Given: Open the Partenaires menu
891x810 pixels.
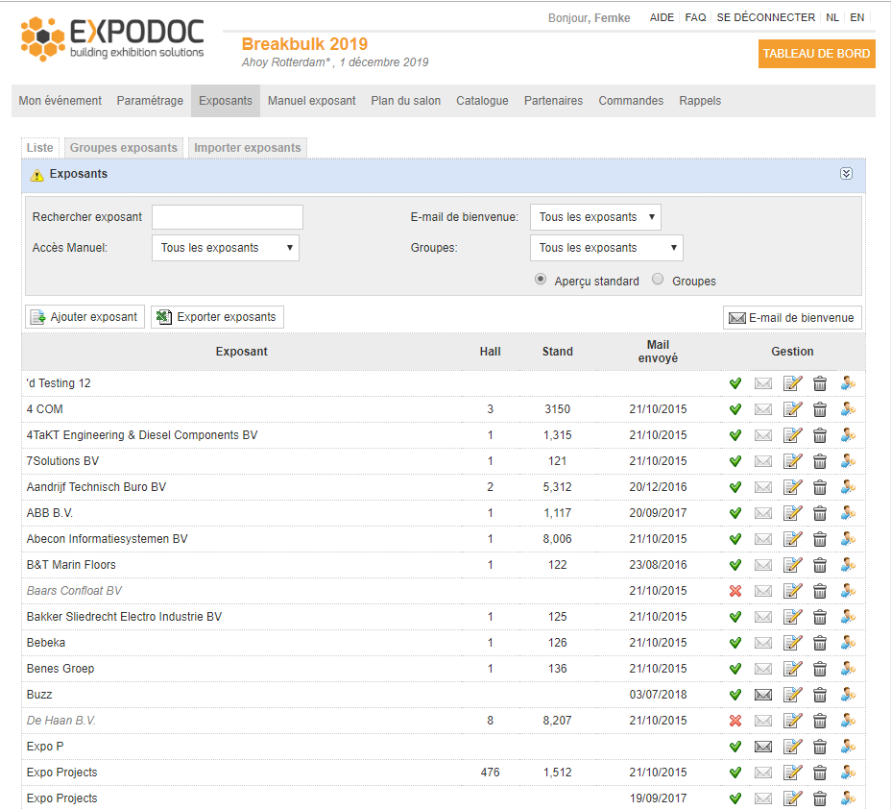Looking at the screenshot, I should pyautogui.click(x=553, y=101).
